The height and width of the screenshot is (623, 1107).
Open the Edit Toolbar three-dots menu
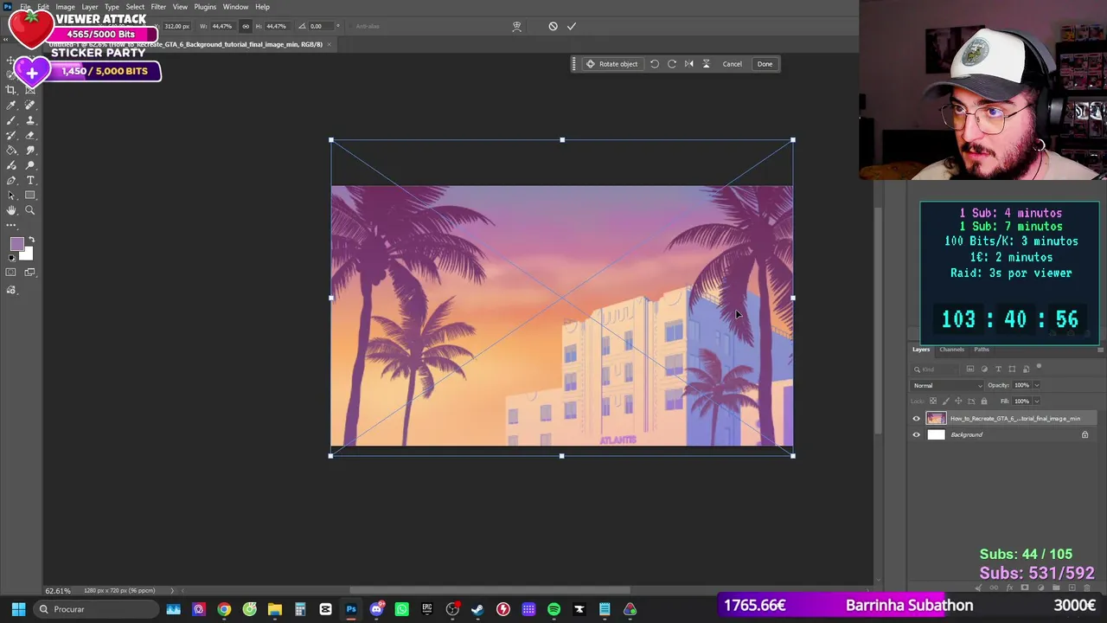coord(11,225)
